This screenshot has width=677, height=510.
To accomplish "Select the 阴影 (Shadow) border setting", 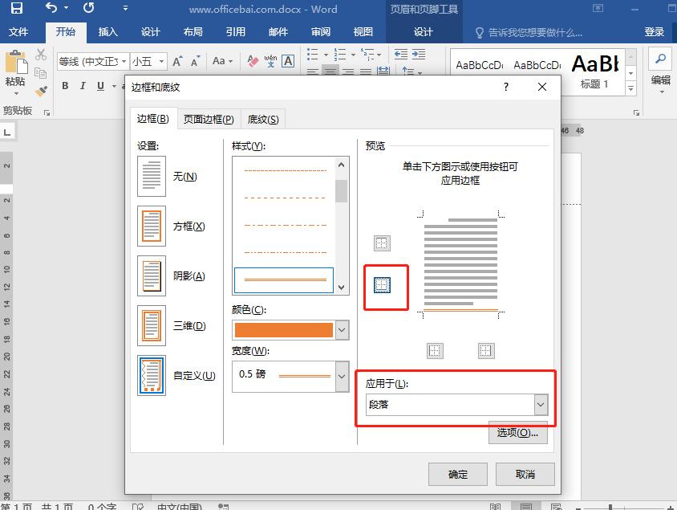I will 151,275.
